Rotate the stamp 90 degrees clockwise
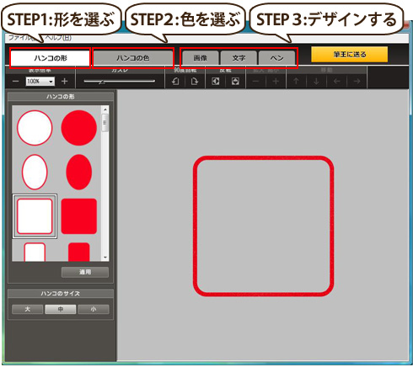 pos(194,82)
